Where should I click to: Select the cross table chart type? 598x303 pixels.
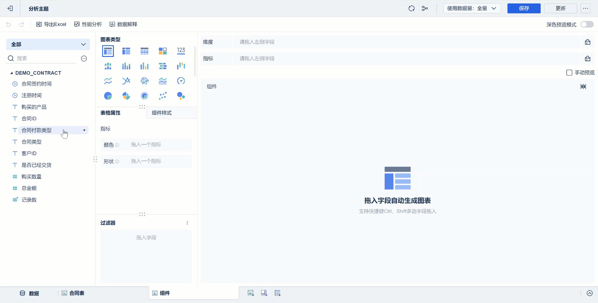(126, 51)
